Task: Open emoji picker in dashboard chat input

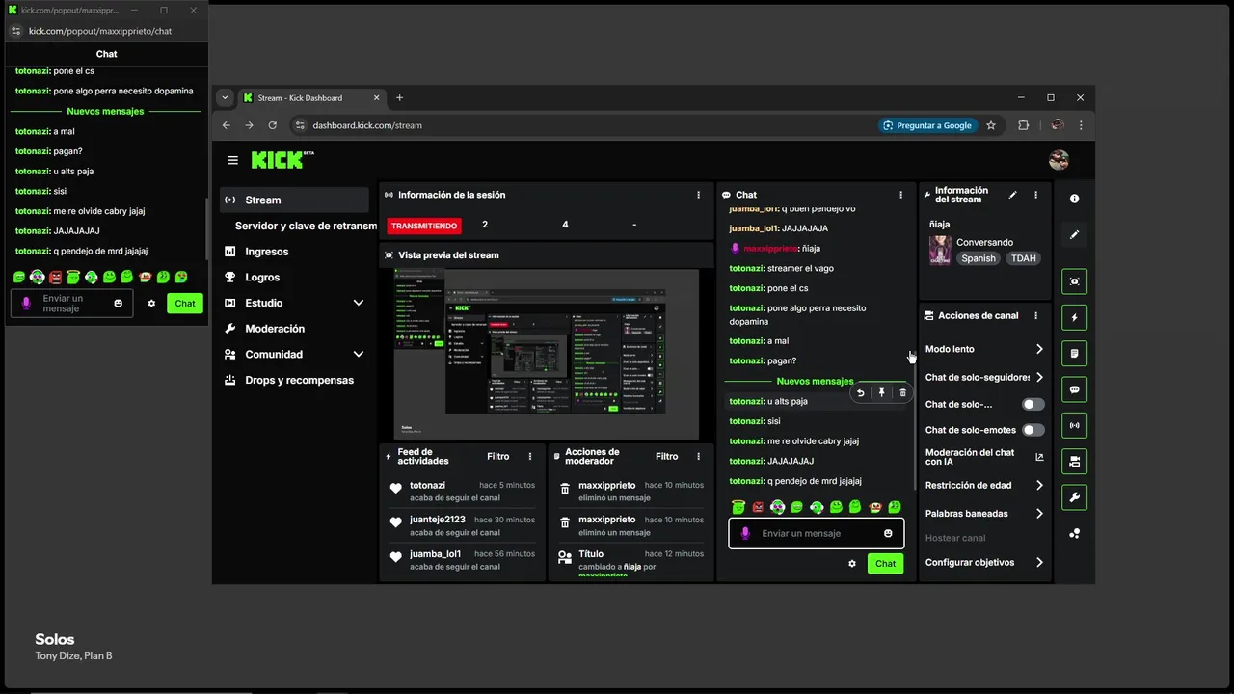Action: click(888, 533)
